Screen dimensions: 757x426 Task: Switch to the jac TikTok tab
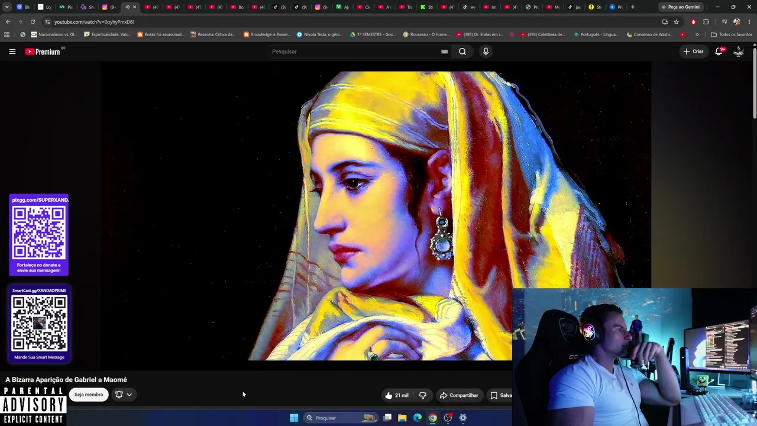pyautogui.click(x=574, y=7)
